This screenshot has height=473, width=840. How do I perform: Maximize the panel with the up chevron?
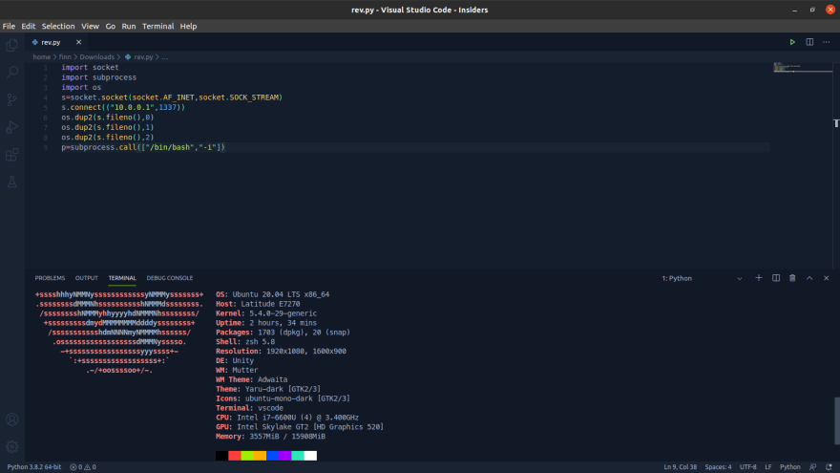click(x=809, y=278)
